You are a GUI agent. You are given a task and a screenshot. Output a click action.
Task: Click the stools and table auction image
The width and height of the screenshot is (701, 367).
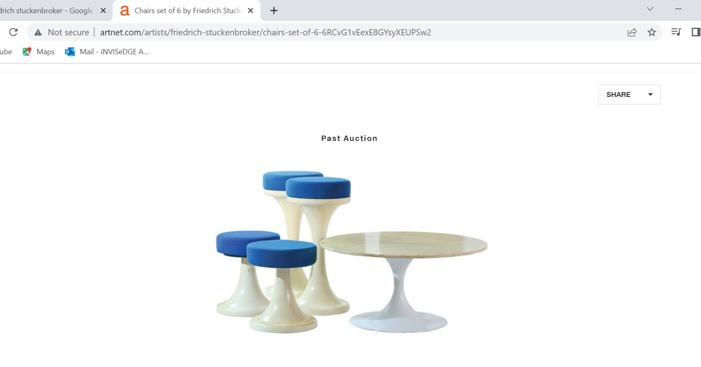coord(352,252)
